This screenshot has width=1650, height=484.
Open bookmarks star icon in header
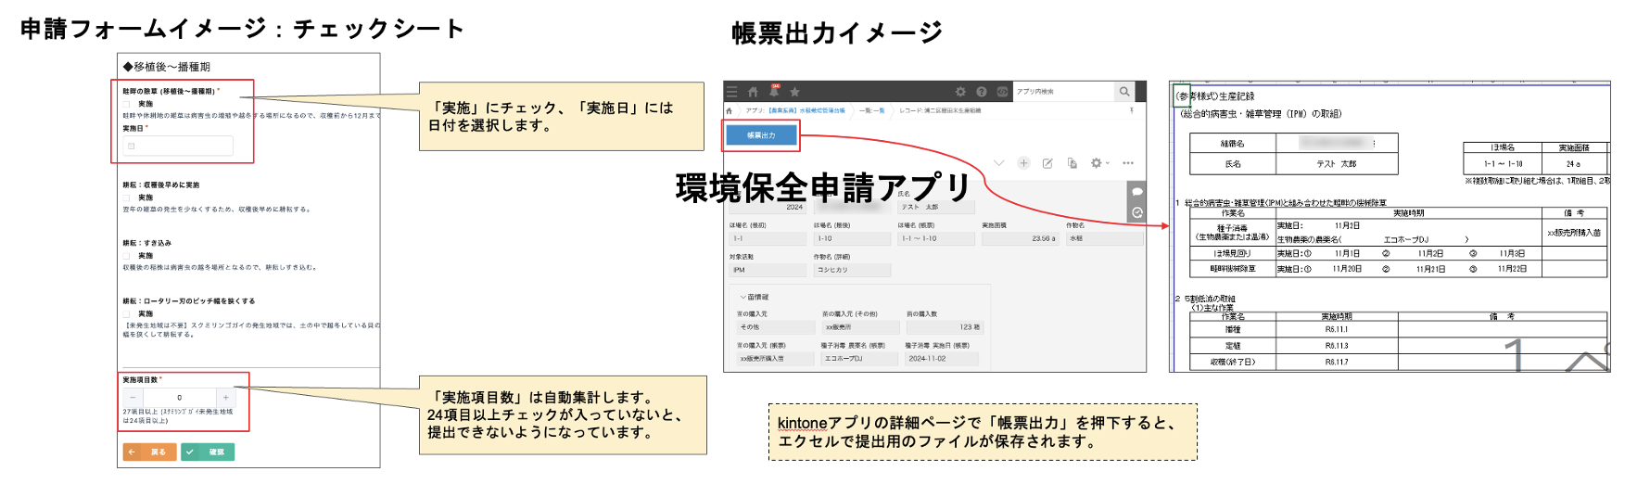(794, 92)
